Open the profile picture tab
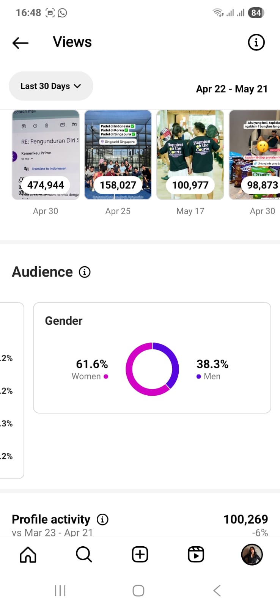The image size is (280, 607). point(252,555)
